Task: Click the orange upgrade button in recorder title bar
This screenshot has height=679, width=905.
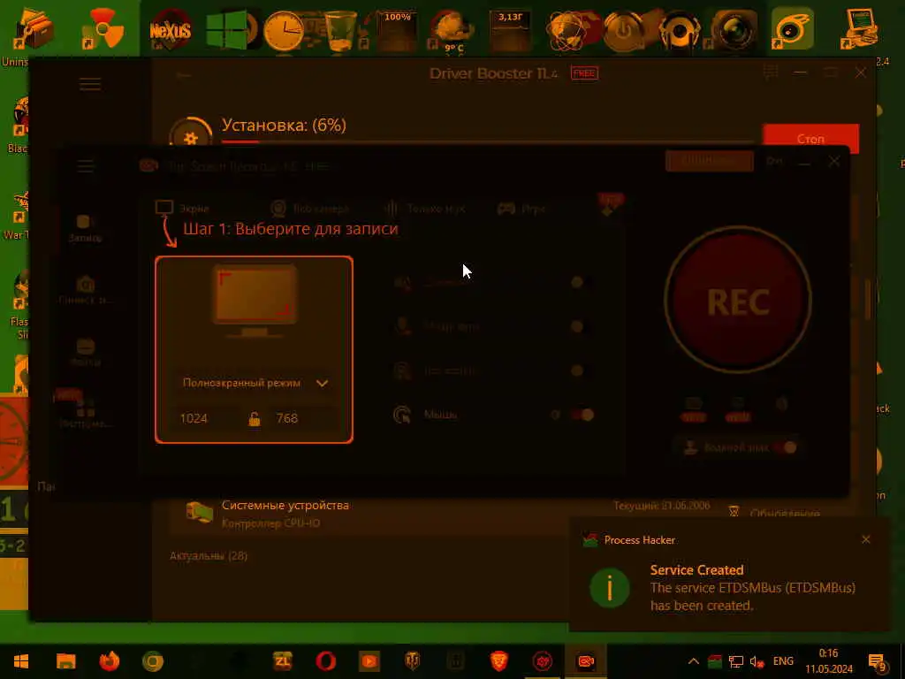Action: [710, 161]
